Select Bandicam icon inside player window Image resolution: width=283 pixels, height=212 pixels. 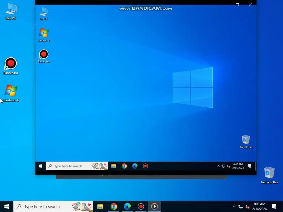click(x=44, y=56)
